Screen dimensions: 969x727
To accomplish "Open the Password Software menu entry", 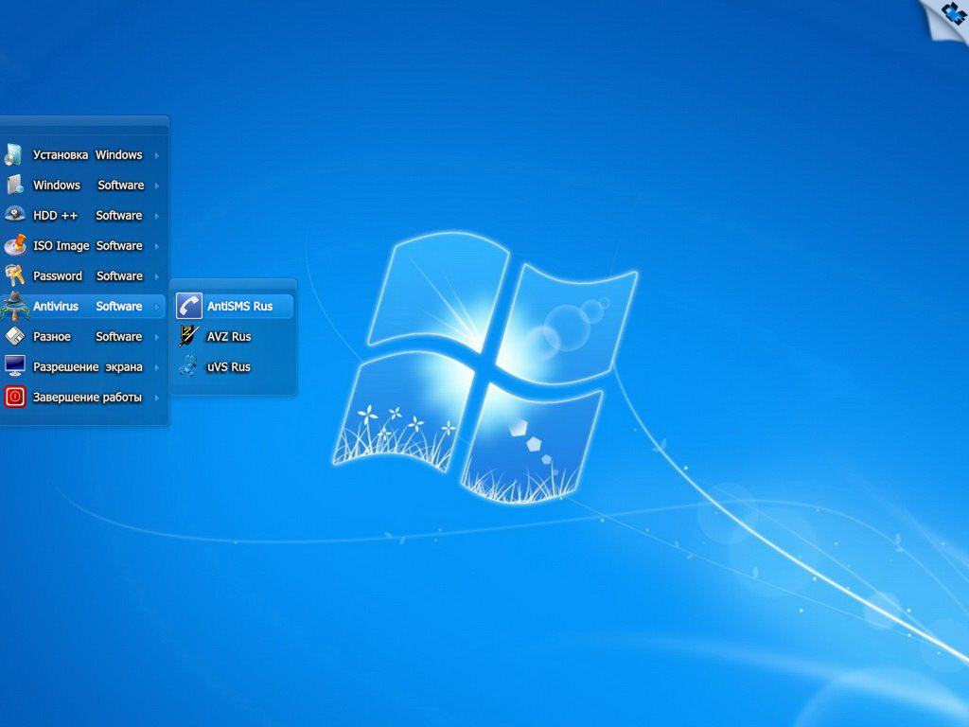I will 83,275.
